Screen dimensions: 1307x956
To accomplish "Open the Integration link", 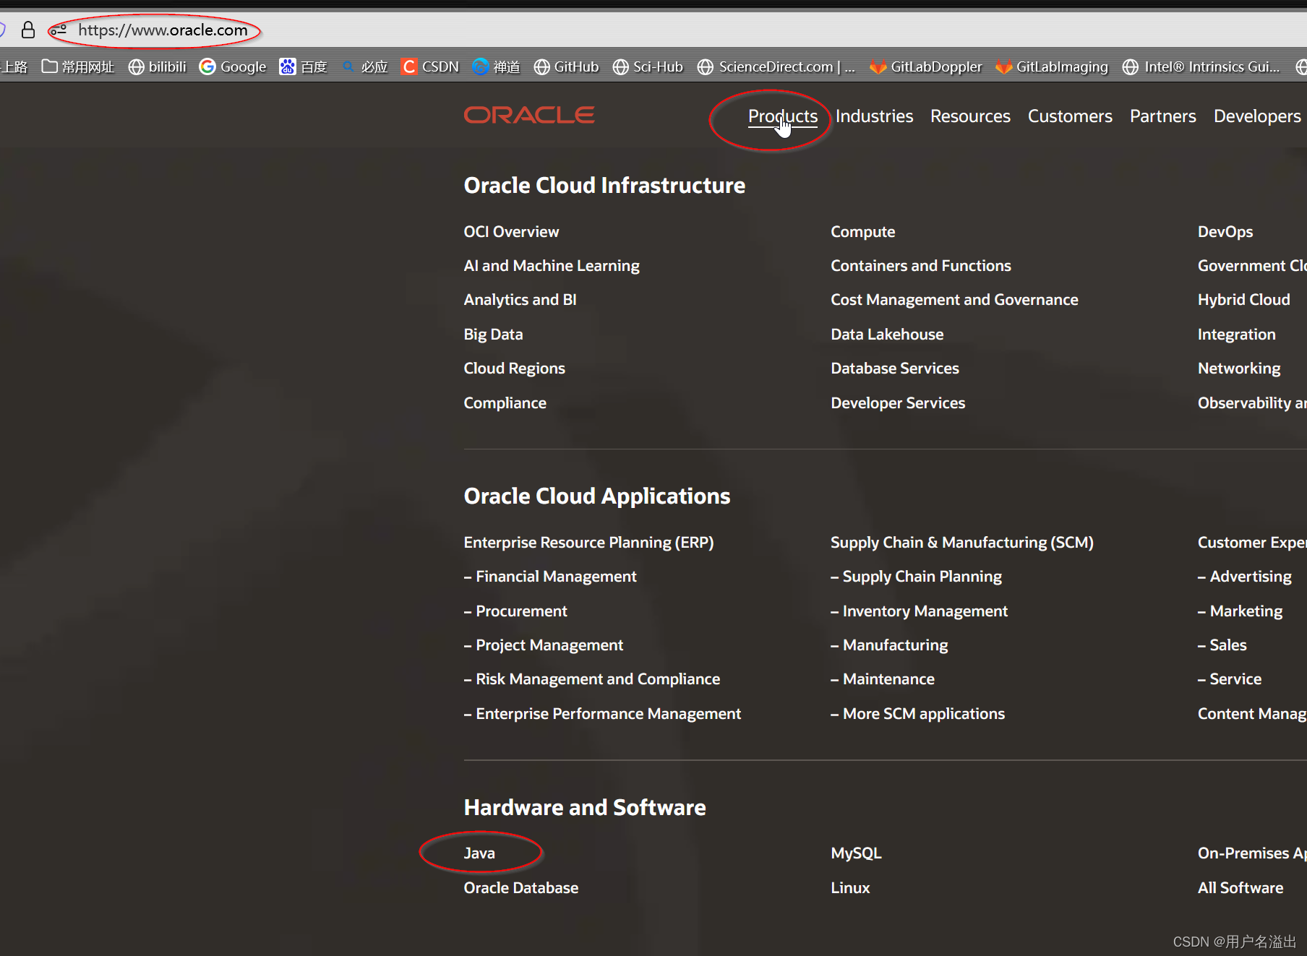I will [x=1236, y=335].
